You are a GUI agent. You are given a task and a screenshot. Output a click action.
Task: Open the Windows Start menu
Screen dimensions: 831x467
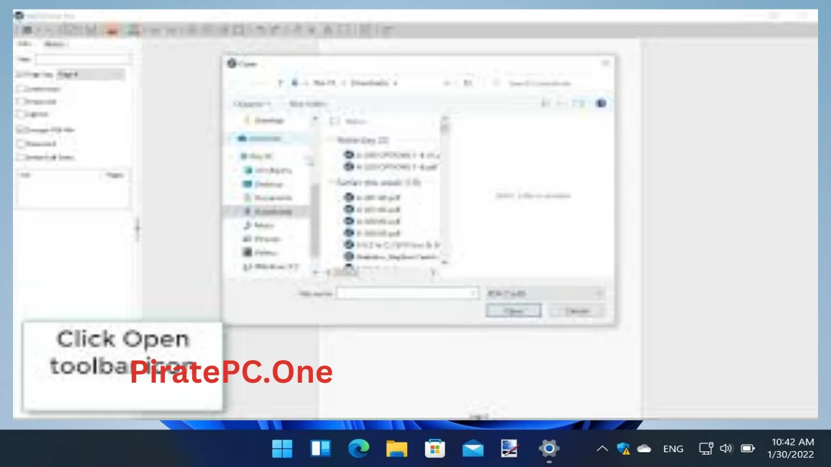click(x=282, y=448)
